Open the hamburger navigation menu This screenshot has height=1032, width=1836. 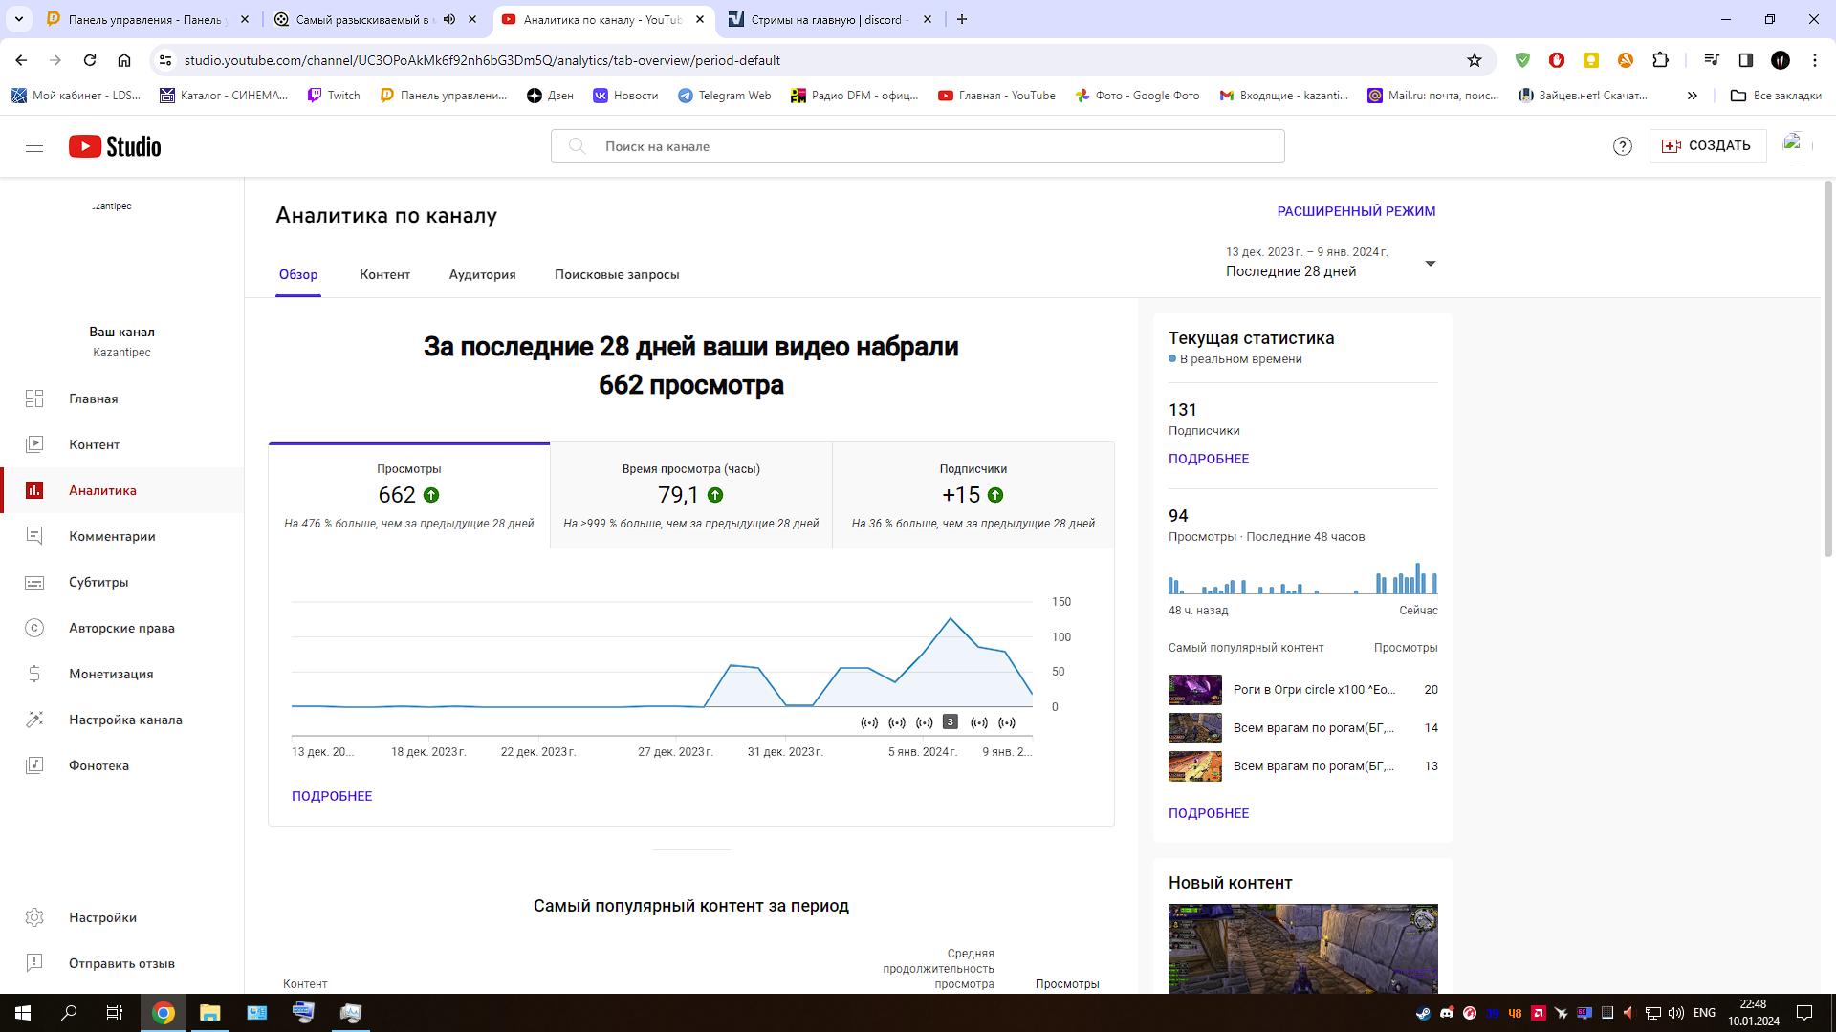pos(34,146)
